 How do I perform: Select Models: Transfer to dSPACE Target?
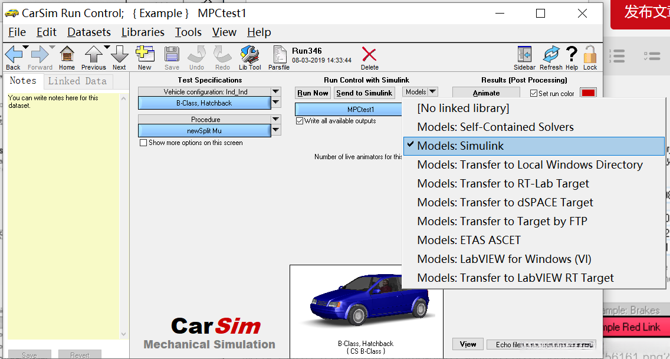pos(534,202)
